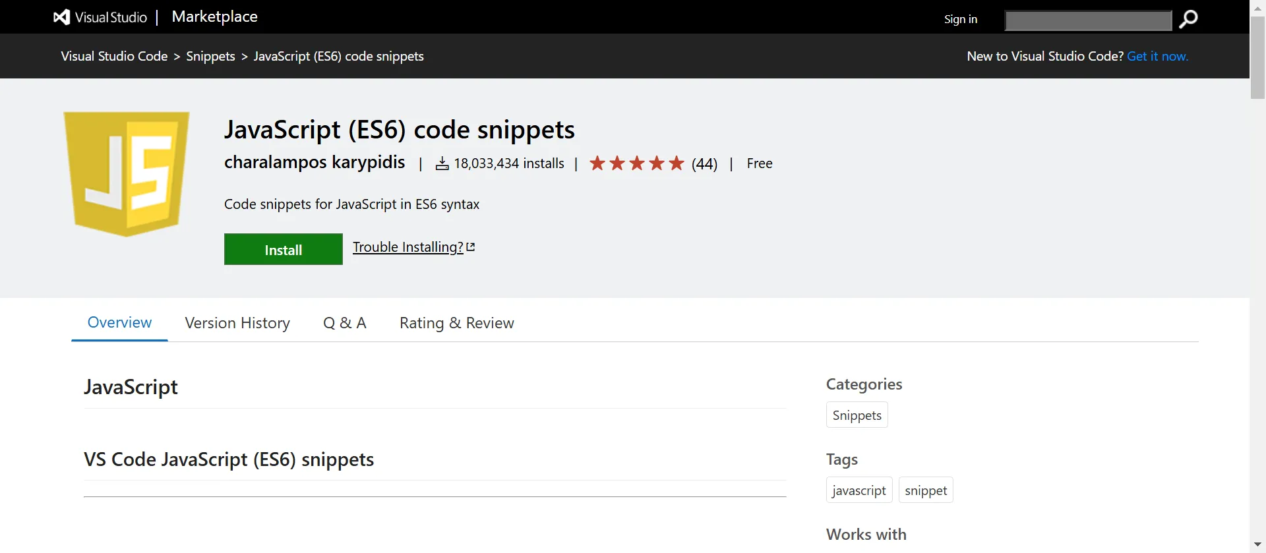Click the Free price label
Image resolution: width=1266 pixels, height=553 pixels.
pyautogui.click(x=760, y=163)
